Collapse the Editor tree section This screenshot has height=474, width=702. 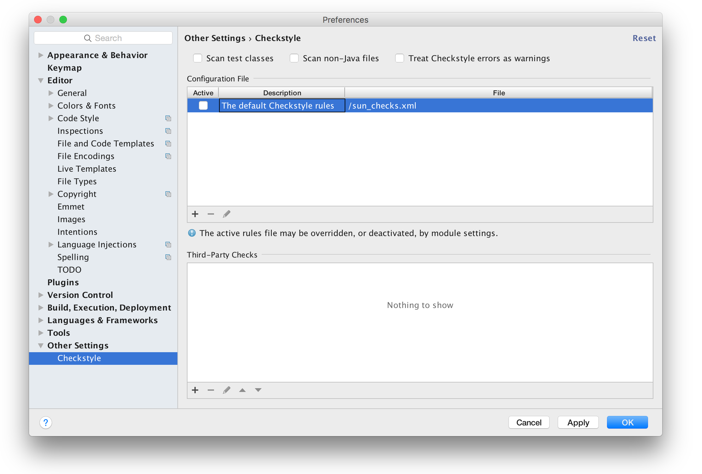click(41, 80)
